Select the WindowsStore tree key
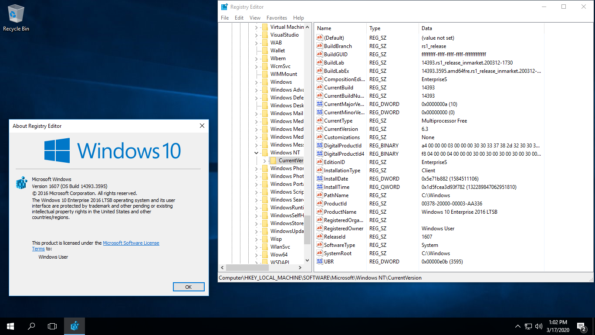 click(287, 223)
